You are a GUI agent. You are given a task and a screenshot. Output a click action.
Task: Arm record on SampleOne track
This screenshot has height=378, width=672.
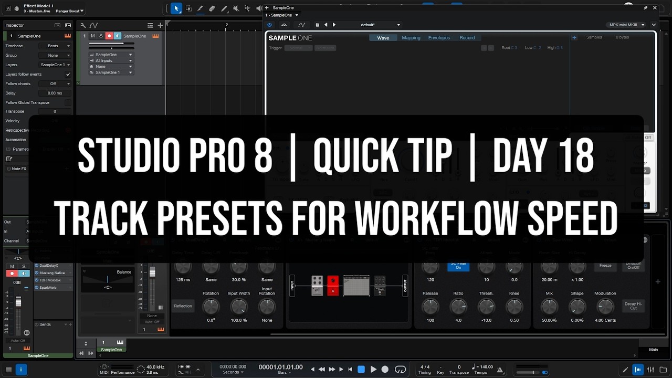click(x=109, y=36)
